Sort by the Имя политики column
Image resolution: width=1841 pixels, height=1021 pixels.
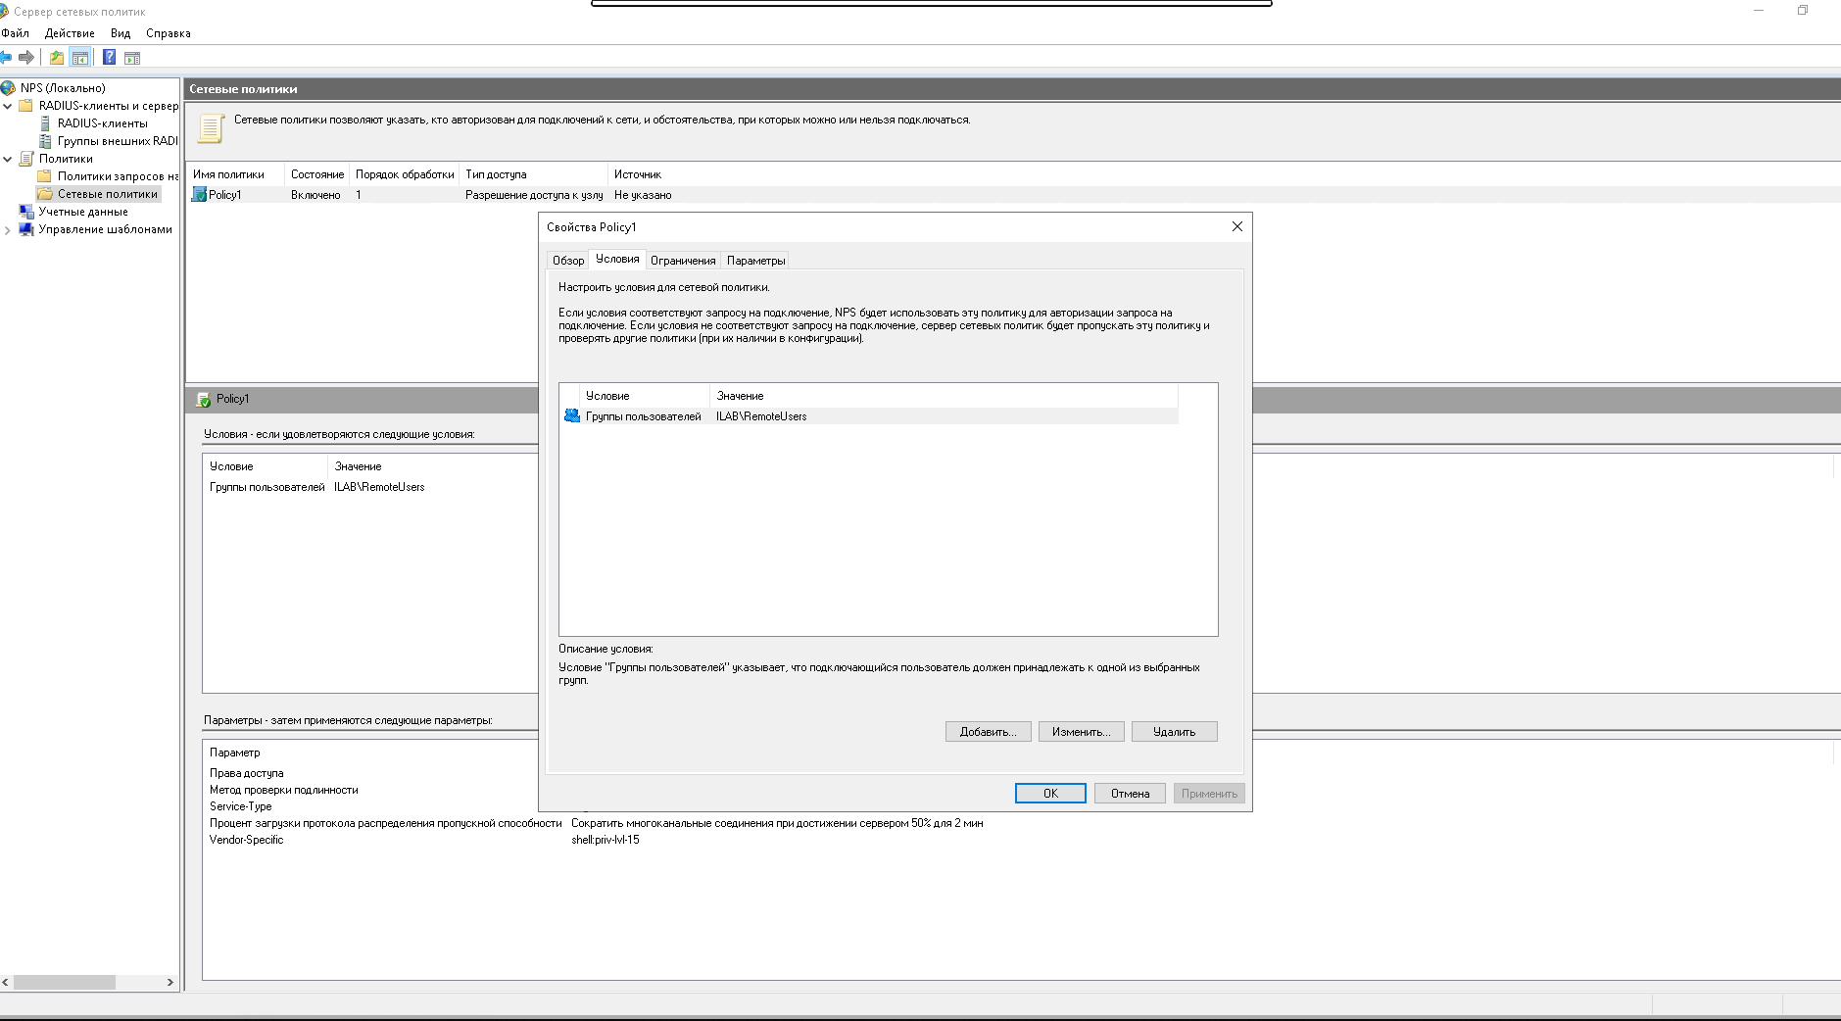pyautogui.click(x=235, y=174)
